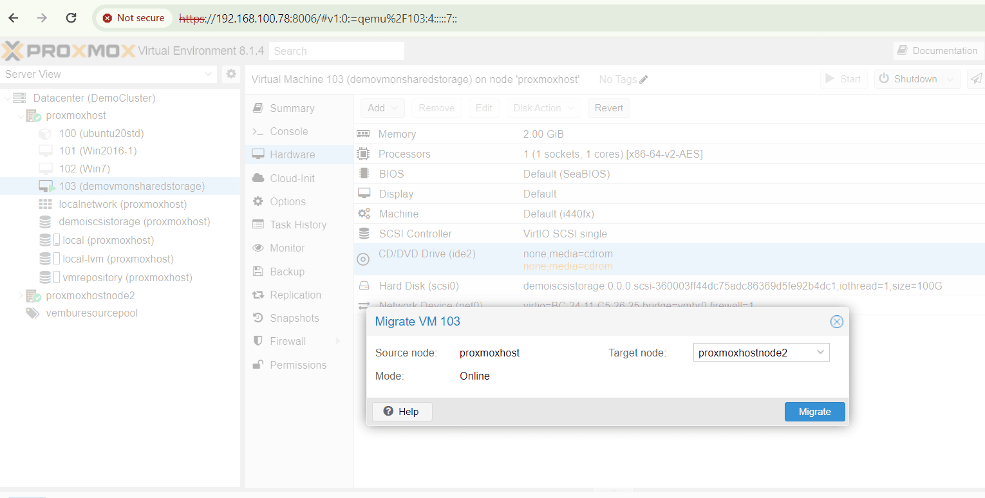Expand the proxmoxhostnode2 tree node
Image resolution: width=985 pixels, height=498 pixels.
click(20, 296)
